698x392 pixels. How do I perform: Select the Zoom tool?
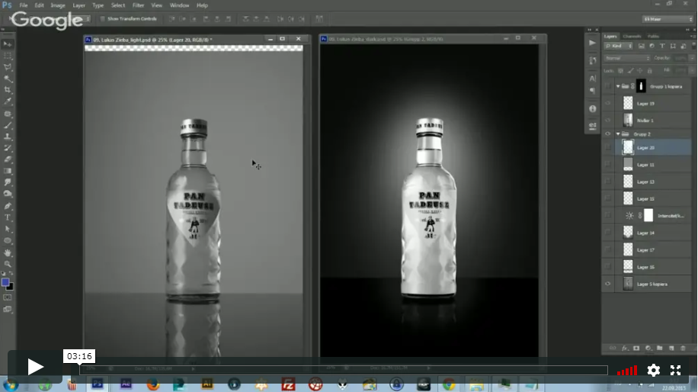point(8,264)
